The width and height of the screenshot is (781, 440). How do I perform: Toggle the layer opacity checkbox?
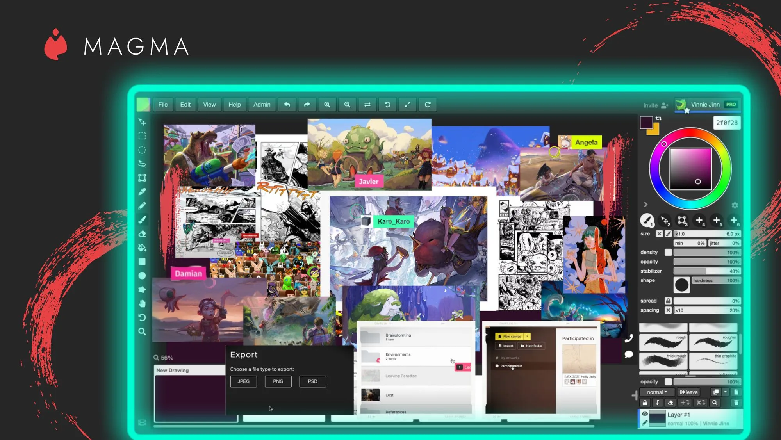click(668, 382)
